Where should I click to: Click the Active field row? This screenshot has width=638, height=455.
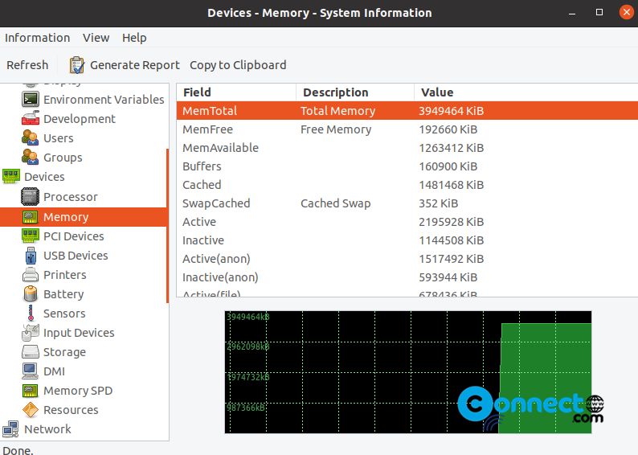(x=407, y=222)
